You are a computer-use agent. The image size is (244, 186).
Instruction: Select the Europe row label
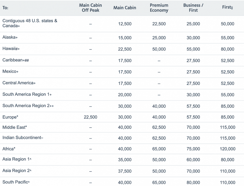tap(10, 117)
